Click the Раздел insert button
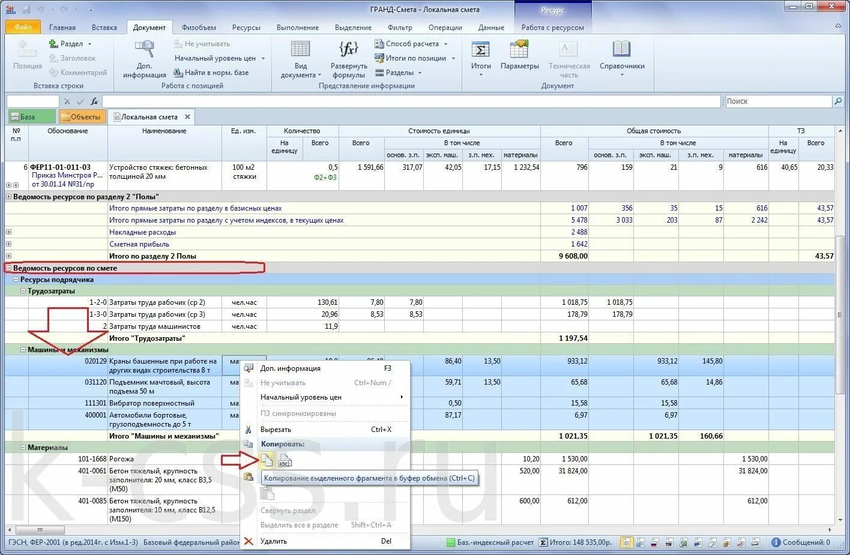 coord(70,44)
